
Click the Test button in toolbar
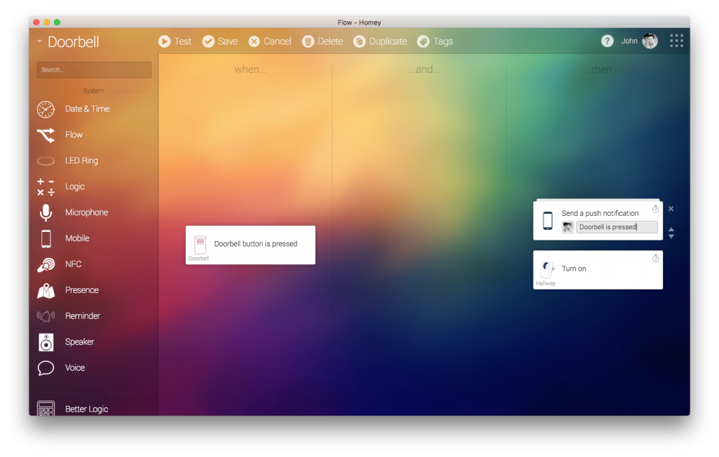coord(175,41)
